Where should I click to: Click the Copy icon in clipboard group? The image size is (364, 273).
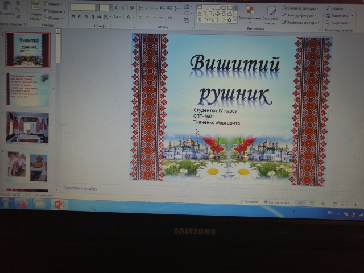(18, 10)
